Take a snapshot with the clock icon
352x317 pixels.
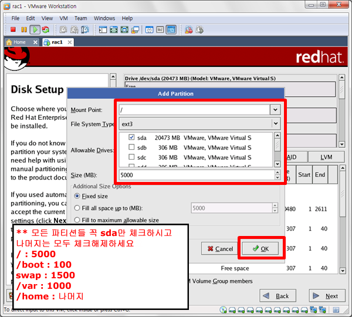[x=63, y=29]
